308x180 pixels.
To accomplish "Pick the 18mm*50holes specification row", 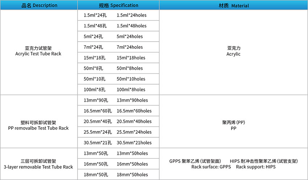I will (118, 175).
